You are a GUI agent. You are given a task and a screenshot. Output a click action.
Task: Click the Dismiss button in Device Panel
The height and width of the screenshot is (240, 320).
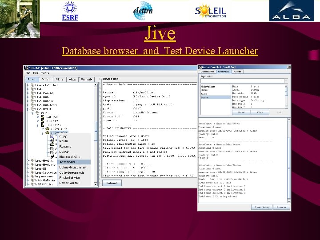[281, 207]
